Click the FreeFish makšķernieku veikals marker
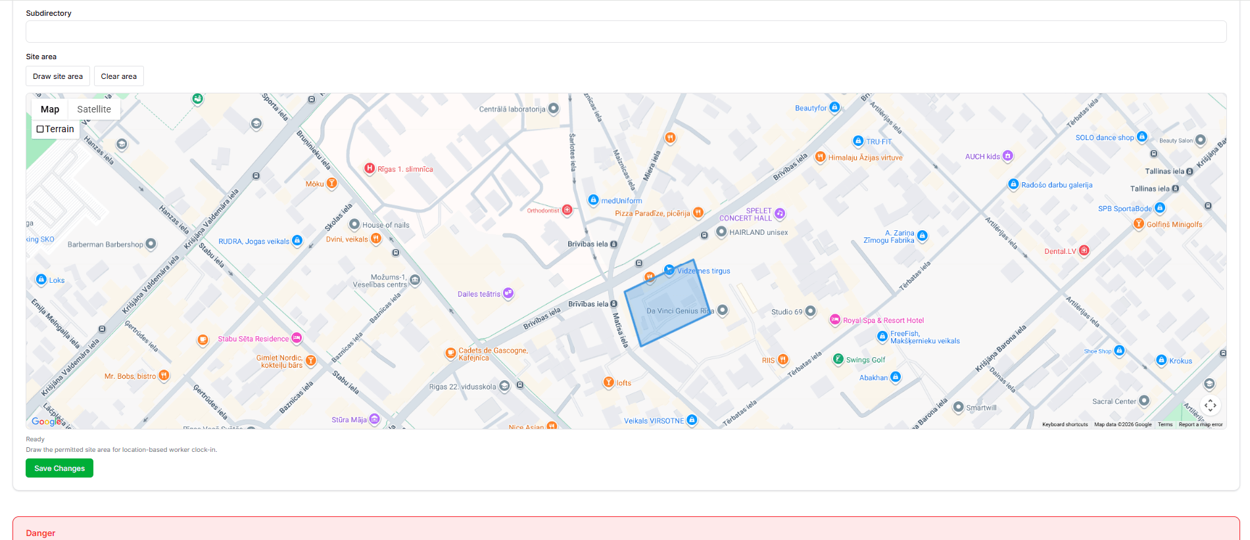The image size is (1250, 540). pos(882,336)
